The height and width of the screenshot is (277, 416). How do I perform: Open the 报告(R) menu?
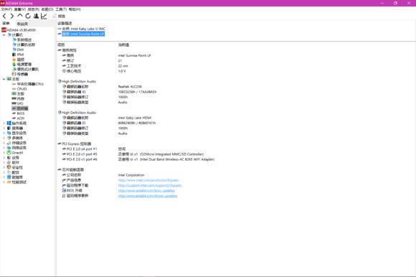(x=34, y=9)
